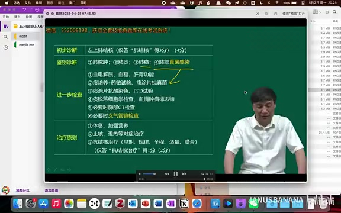Switch to OneNote in the Dock
Screen dimensions: 341x213
click(x=171, y=204)
